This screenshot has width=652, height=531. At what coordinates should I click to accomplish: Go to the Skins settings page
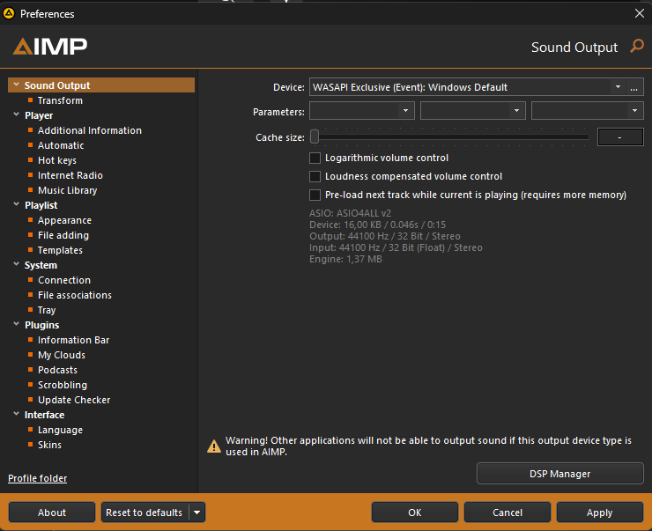coord(49,445)
